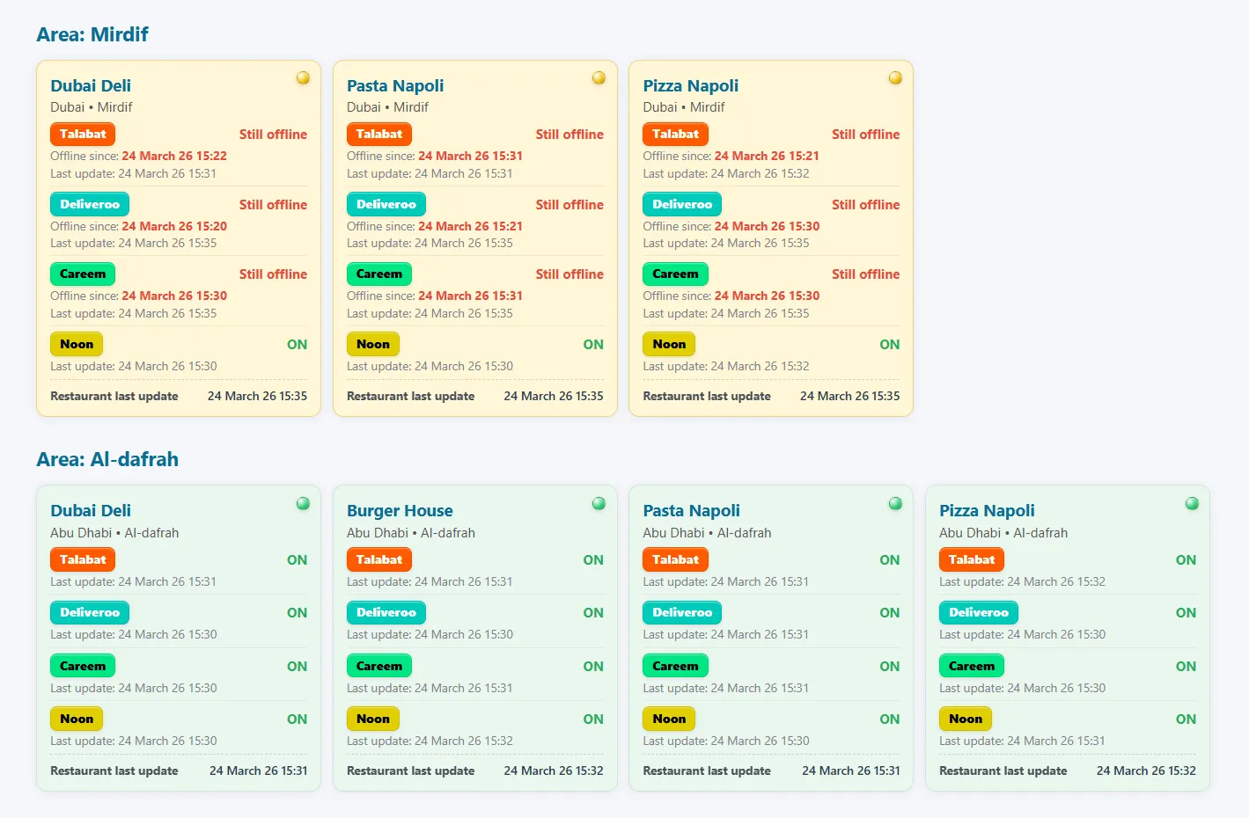The height and width of the screenshot is (818, 1249).
Task: Click green status dot on Burger House card
Action: coord(599,503)
